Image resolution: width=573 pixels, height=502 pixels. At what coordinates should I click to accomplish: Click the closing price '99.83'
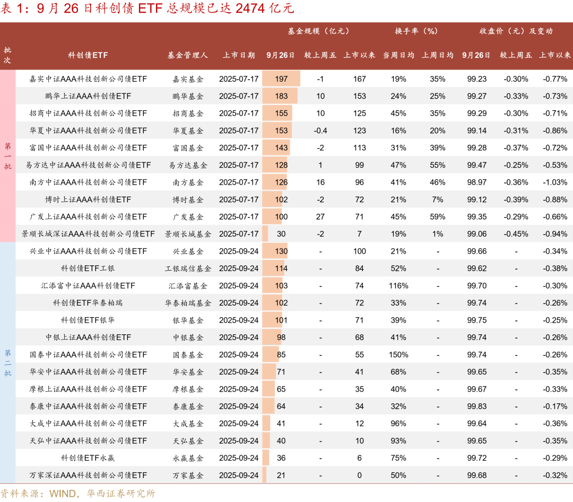(476, 406)
